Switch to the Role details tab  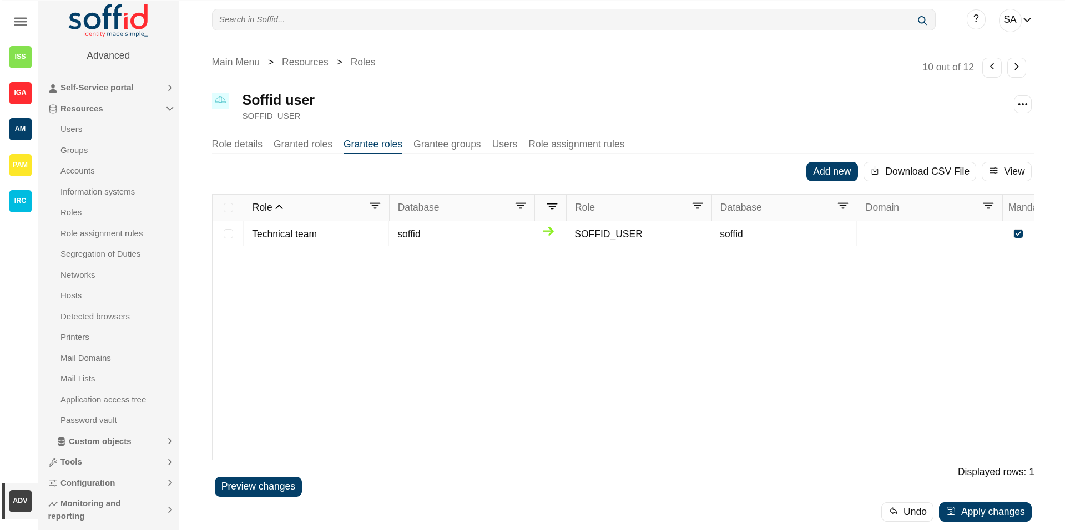pos(237,144)
